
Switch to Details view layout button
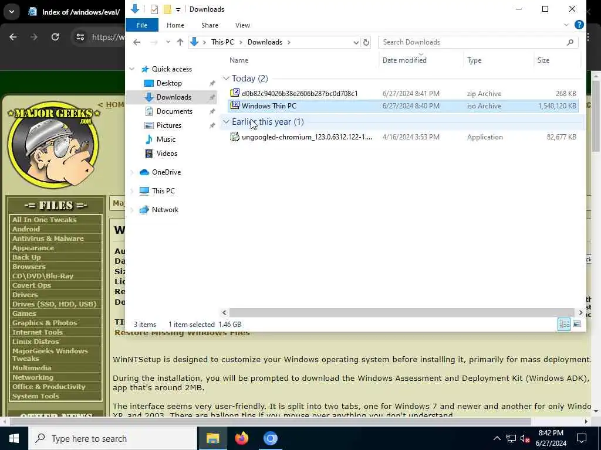pyautogui.click(x=564, y=324)
